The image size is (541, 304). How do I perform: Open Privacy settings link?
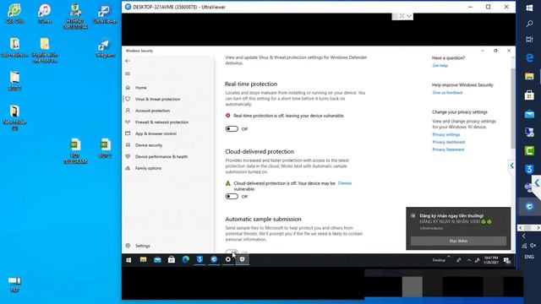pyautogui.click(x=446, y=134)
